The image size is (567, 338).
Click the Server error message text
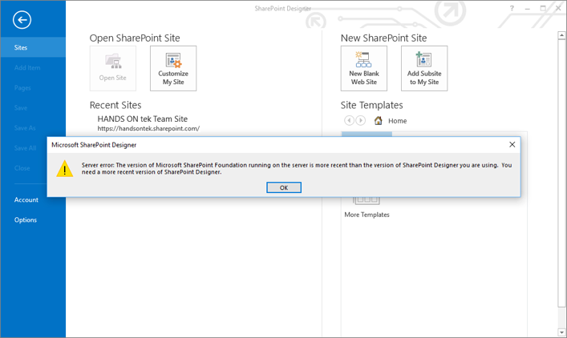click(297, 168)
